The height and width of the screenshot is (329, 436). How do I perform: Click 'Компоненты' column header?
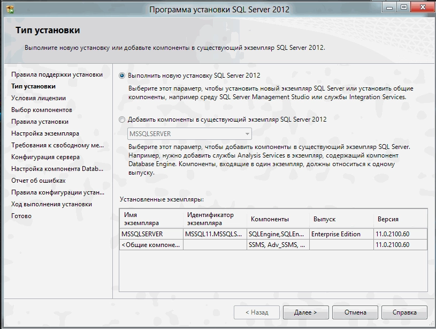278,219
